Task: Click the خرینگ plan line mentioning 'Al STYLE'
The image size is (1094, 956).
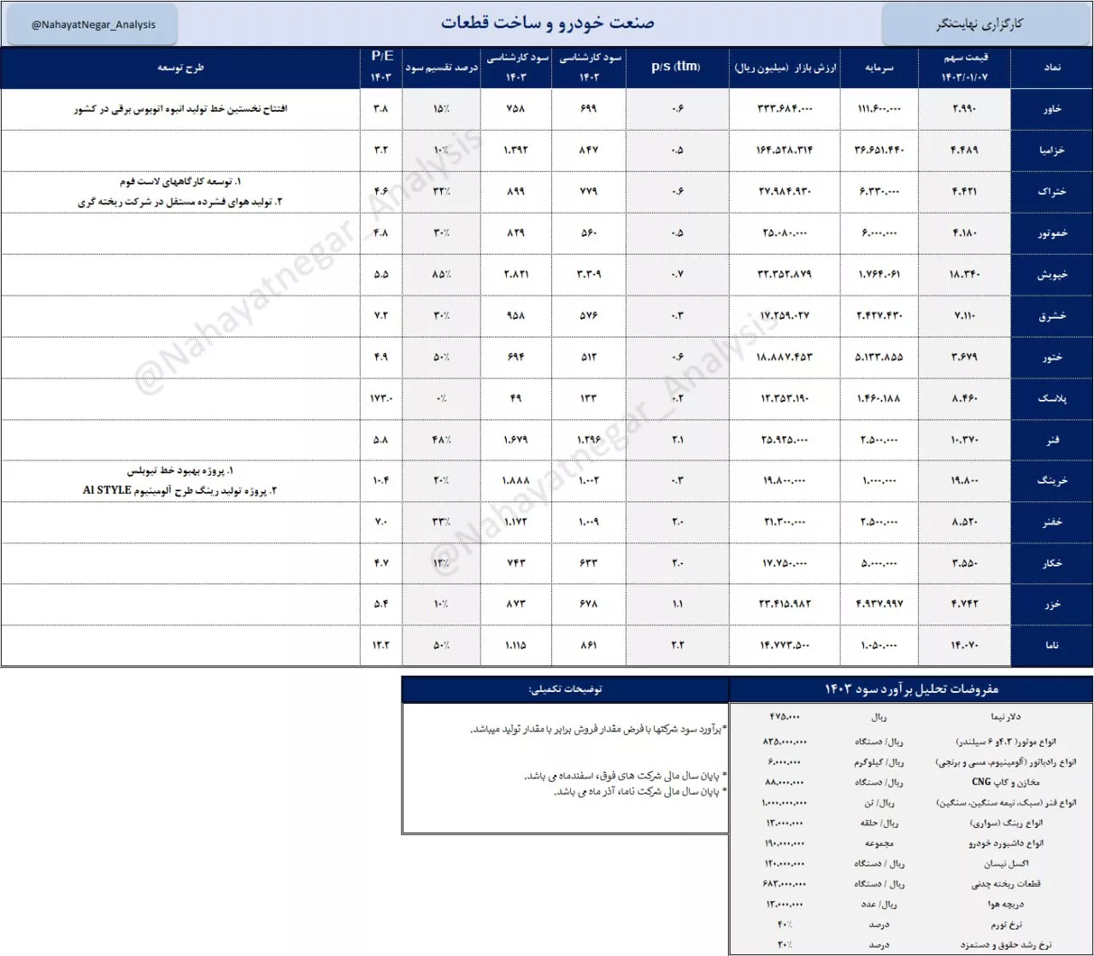Action: tap(179, 490)
